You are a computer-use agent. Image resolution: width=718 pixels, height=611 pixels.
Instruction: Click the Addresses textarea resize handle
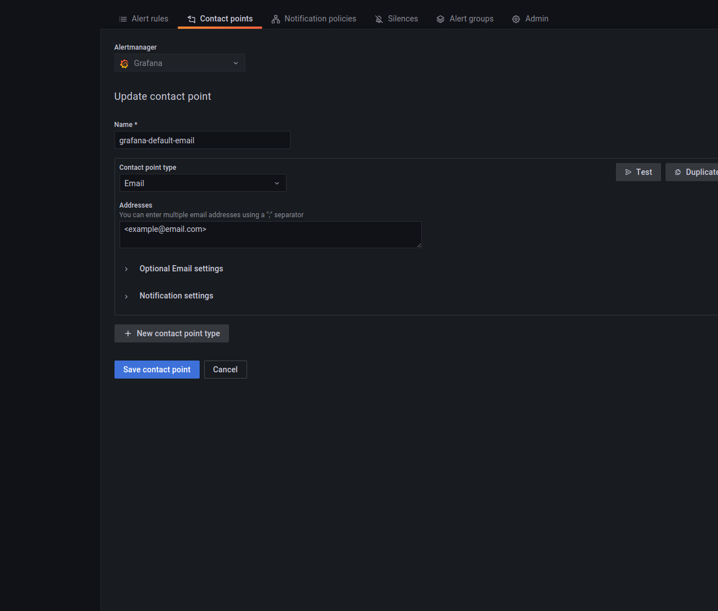[419, 245]
